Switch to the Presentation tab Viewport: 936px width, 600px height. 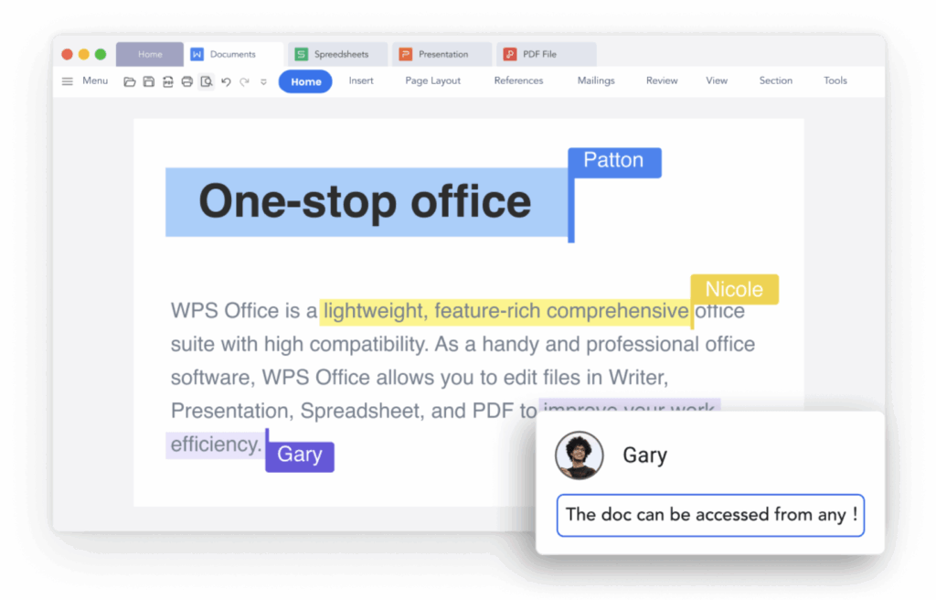click(x=442, y=54)
